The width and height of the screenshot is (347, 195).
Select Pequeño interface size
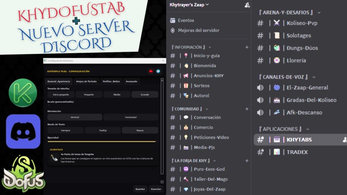pos(89,95)
